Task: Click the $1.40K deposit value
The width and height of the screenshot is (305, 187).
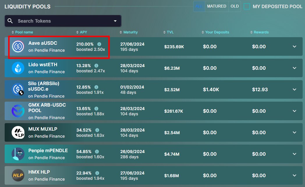Action: [x=211, y=90]
